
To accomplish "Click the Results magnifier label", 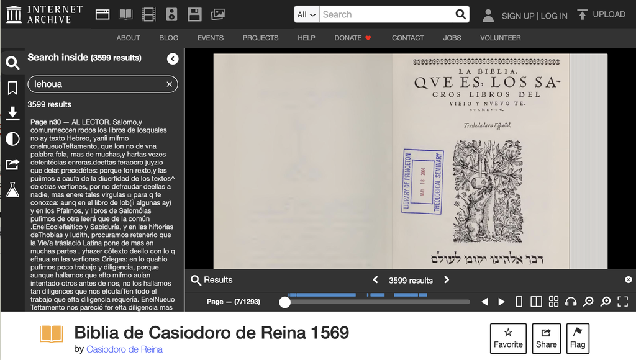I will pos(212,280).
